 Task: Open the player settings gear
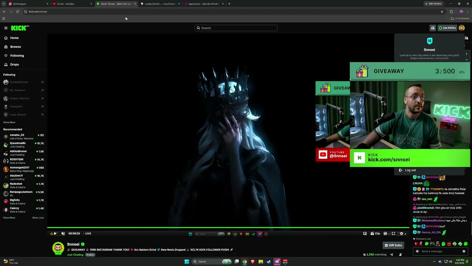[402, 233]
